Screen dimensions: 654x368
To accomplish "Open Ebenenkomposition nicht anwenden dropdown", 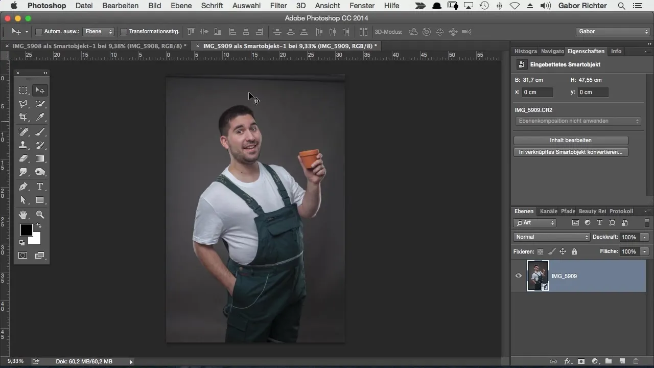I will coord(577,121).
